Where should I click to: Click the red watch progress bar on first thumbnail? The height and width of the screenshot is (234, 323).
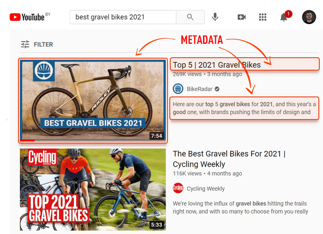click(x=27, y=140)
